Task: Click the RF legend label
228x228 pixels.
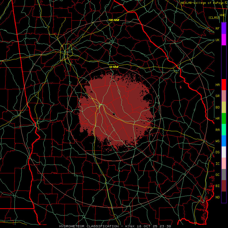Action: 217,28
